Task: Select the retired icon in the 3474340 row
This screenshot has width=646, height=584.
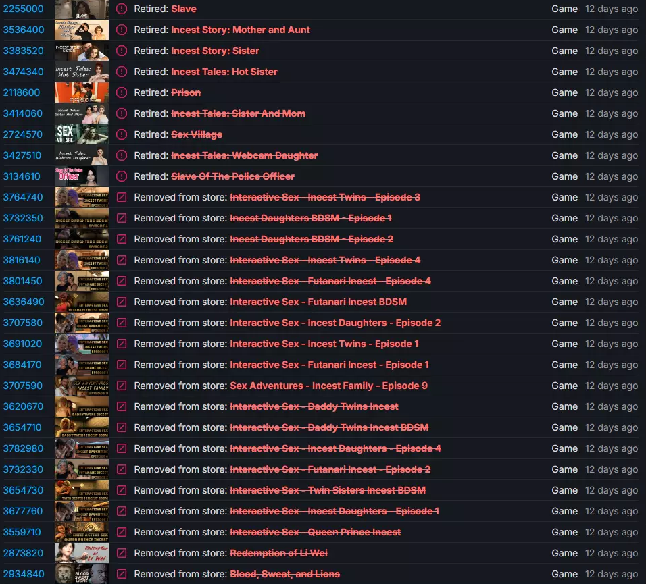Action: [x=122, y=72]
